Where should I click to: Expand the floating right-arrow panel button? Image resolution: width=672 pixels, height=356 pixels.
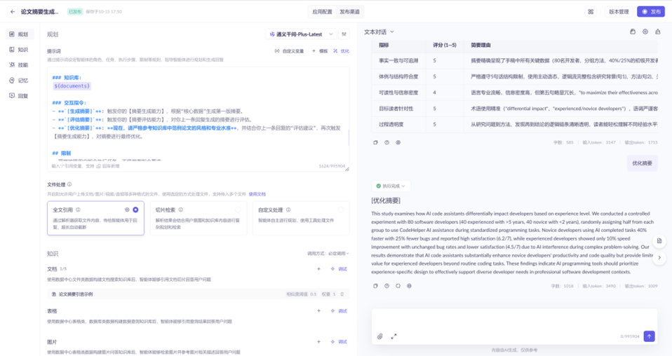(x=659, y=257)
